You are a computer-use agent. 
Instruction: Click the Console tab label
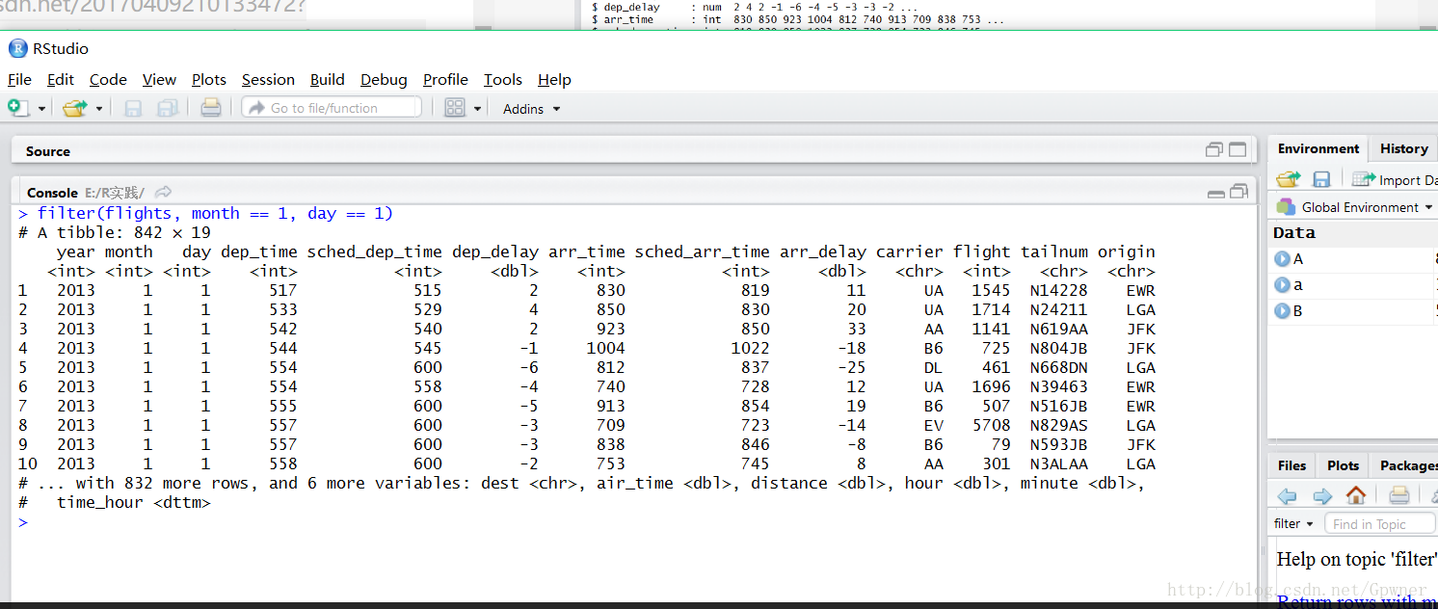point(52,193)
